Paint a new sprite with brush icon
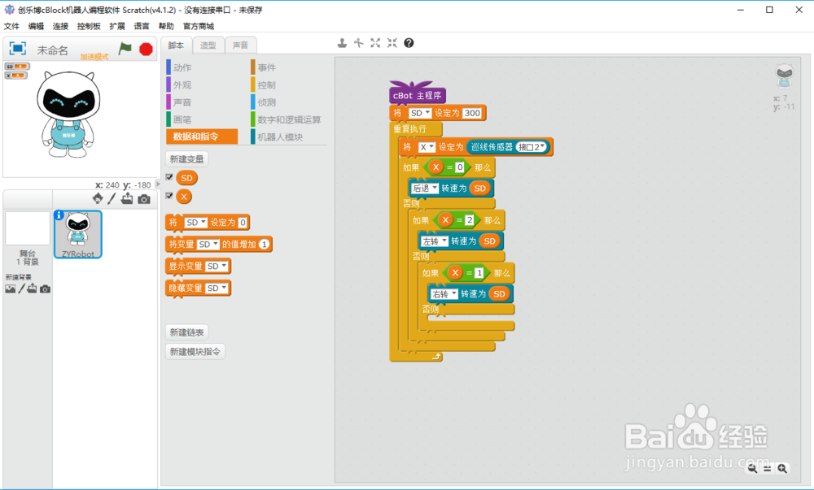This screenshot has width=814, height=490. point(112,199)
